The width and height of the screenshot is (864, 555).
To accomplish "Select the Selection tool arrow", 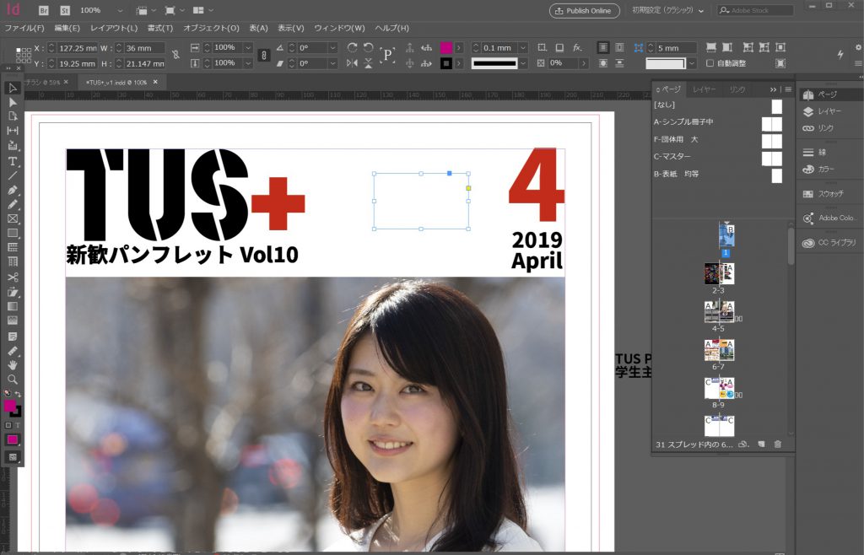I will point(12,88).
